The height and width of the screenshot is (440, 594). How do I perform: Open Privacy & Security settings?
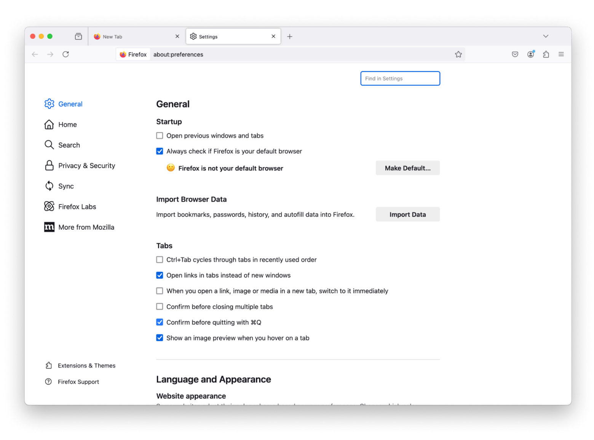[x=87, y=166]
